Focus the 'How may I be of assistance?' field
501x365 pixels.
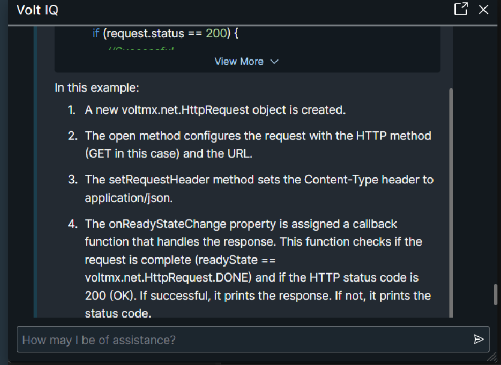240,340
